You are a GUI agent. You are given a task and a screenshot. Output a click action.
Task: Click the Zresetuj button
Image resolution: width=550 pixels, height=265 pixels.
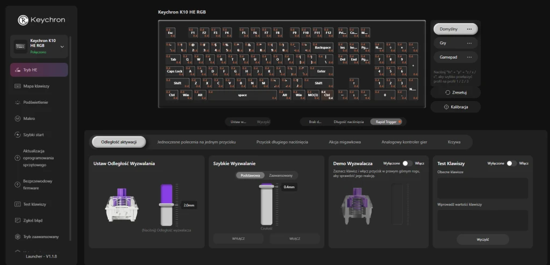point(455,92)
